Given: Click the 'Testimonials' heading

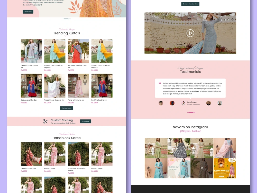Looking at the screenshot, I should (190, 72).
